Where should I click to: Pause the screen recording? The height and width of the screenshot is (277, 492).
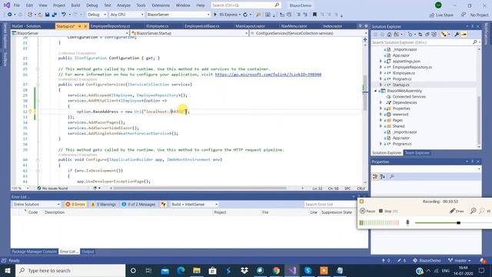[367, 212]
